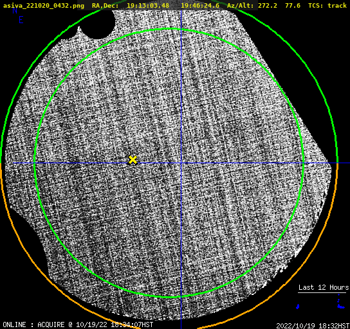Click the crosshair center intersection
The height and width of the screenshot is (329, 350).
click(181, 163)
